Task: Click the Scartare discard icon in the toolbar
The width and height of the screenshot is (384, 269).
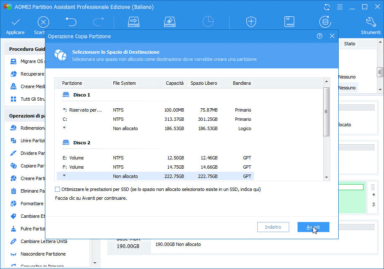Action: point(43,22)
